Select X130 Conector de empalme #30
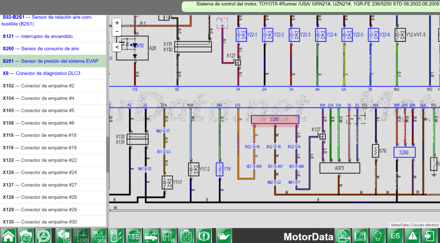This screenshot has width=440, height=243. click(x=53, y=222)
